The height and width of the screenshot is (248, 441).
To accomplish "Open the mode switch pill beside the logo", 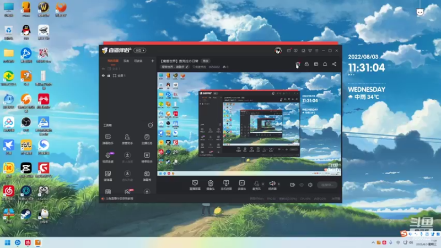I will click(140, 50).
